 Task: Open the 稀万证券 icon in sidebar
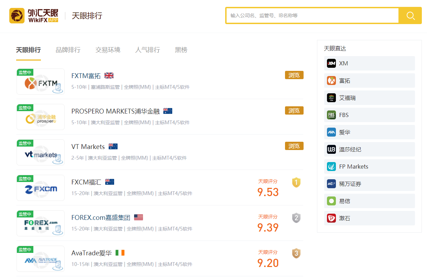pyautogui.click(x=331, y=184)
